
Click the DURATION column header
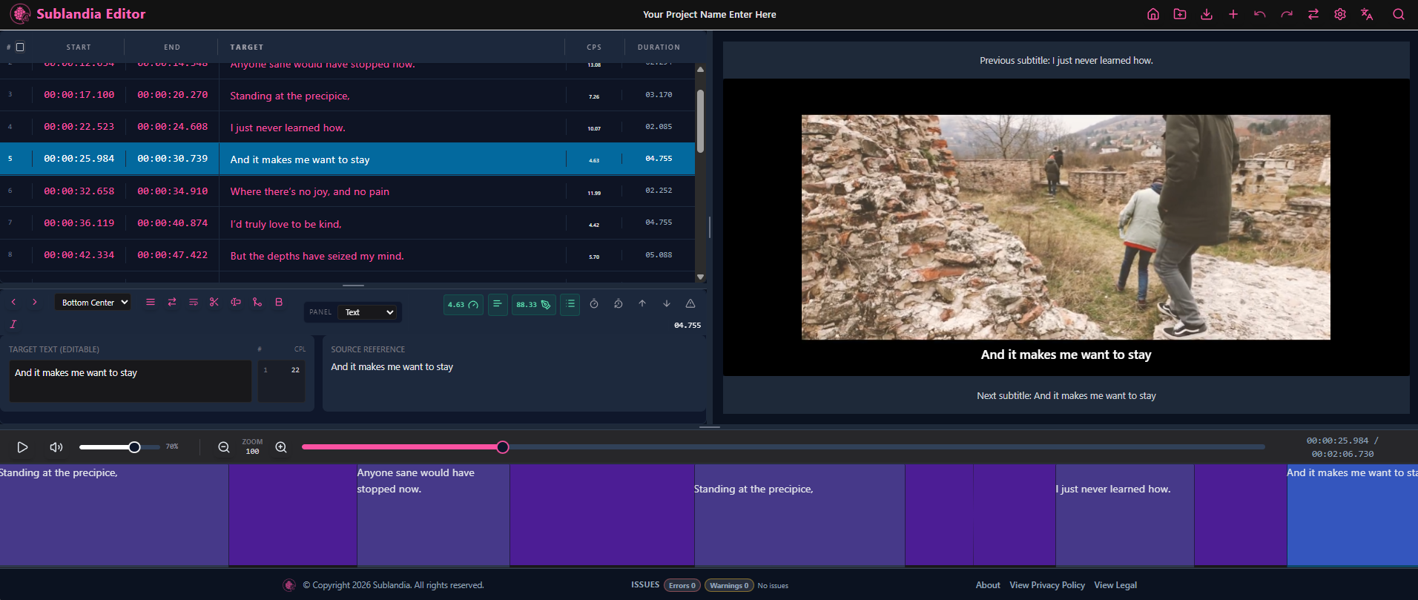(x=659, y=47)
